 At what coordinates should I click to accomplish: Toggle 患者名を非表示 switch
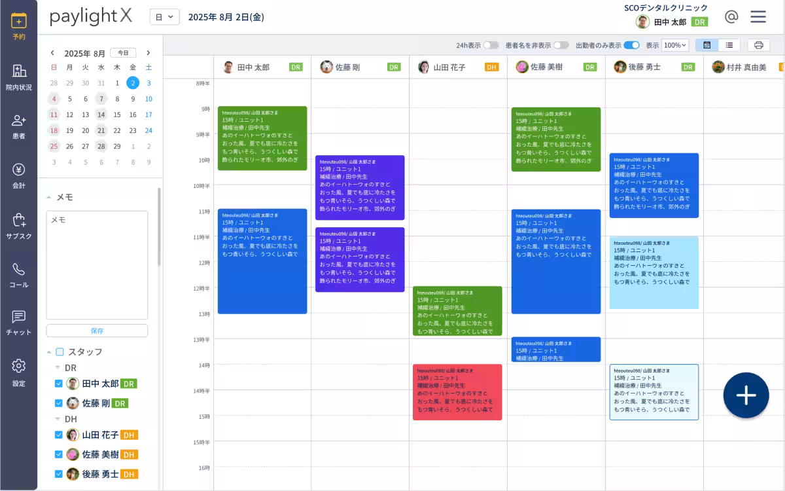point(561,45)
